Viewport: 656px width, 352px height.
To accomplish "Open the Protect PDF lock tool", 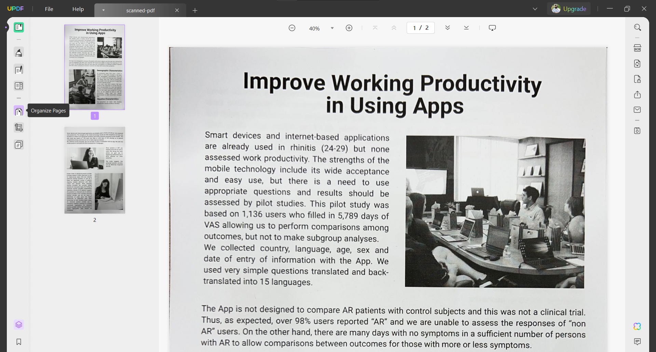I will tap(637, 79).
